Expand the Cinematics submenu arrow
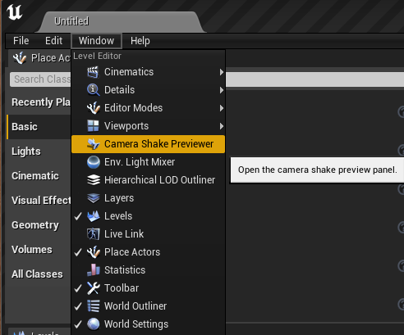This screenshot has width=404, height=335. click(222, 72)
